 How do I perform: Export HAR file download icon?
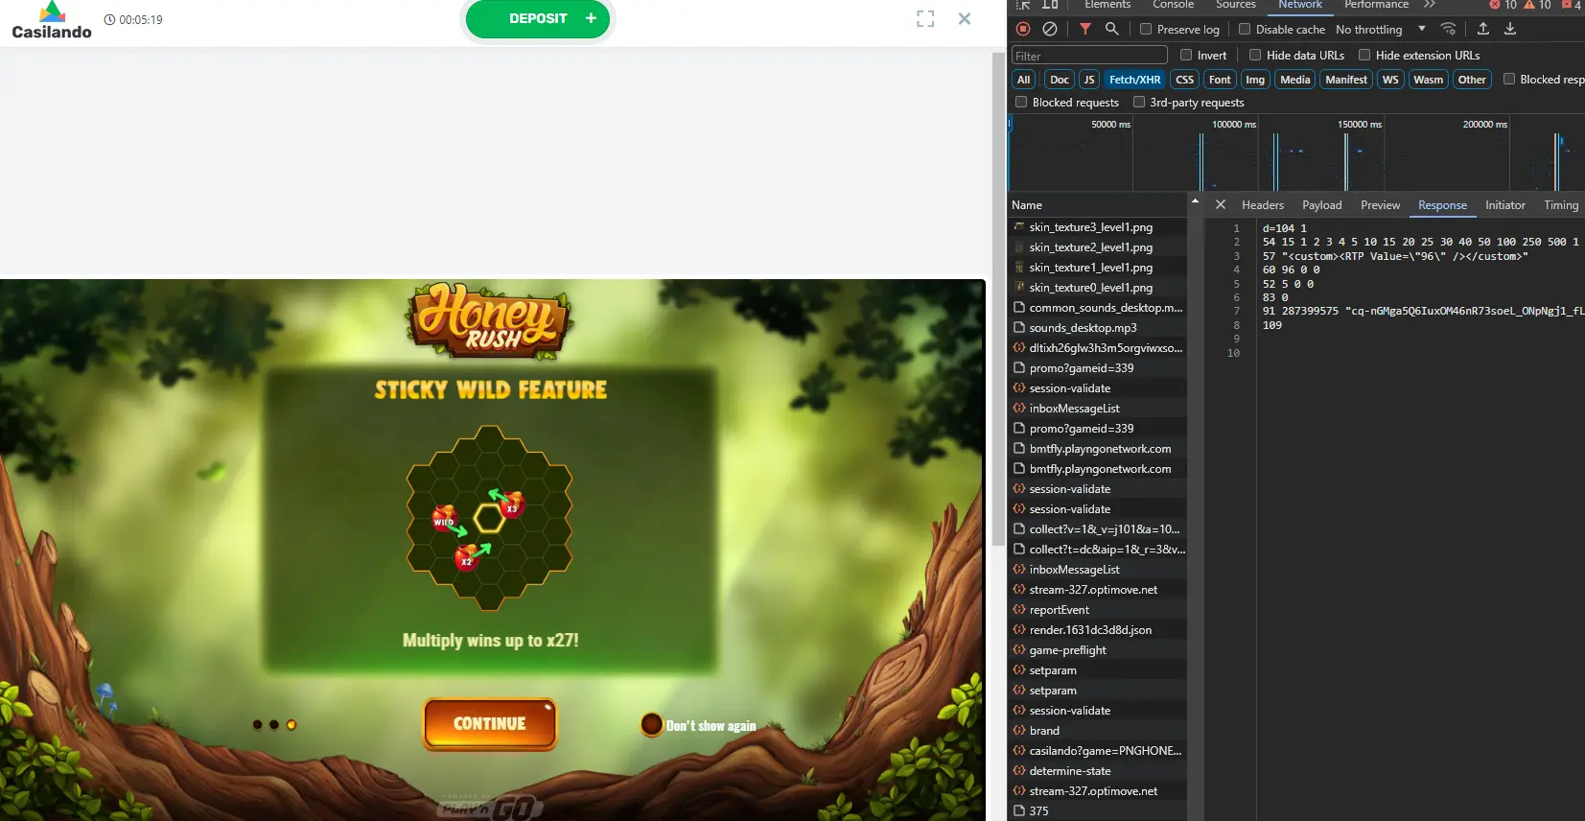point(1510,29)
